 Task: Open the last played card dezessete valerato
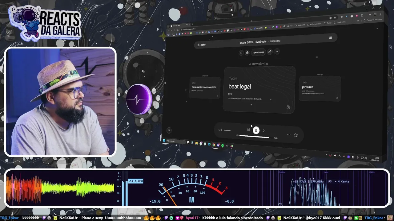click(205, 87)
